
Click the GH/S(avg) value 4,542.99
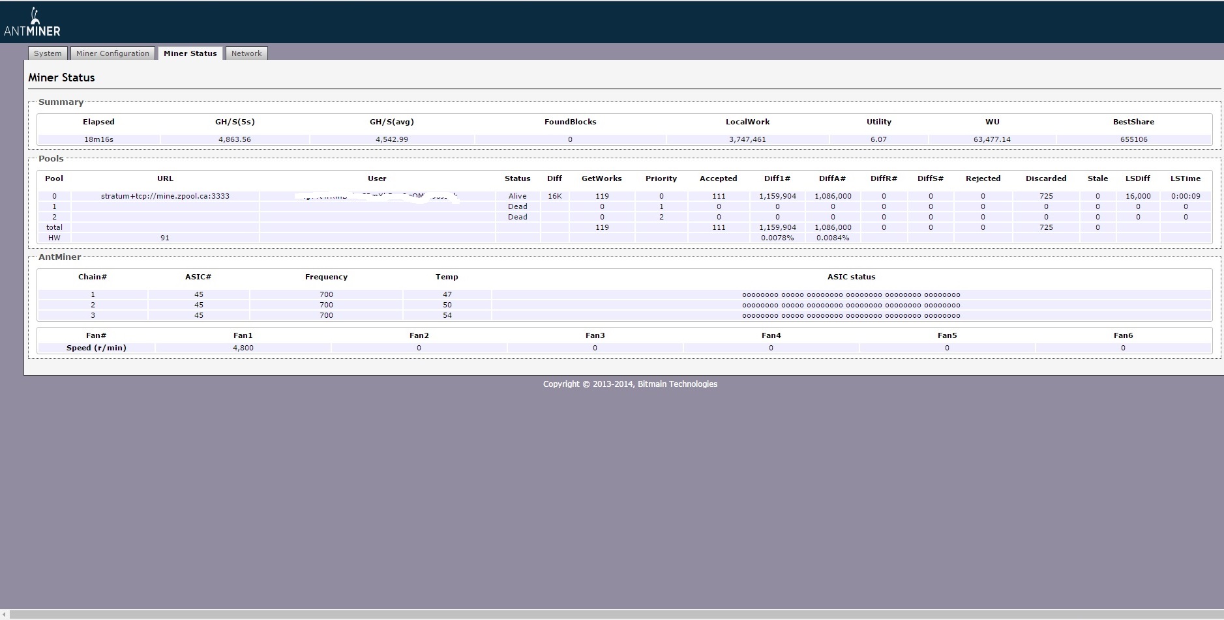[x=392, y=139]
